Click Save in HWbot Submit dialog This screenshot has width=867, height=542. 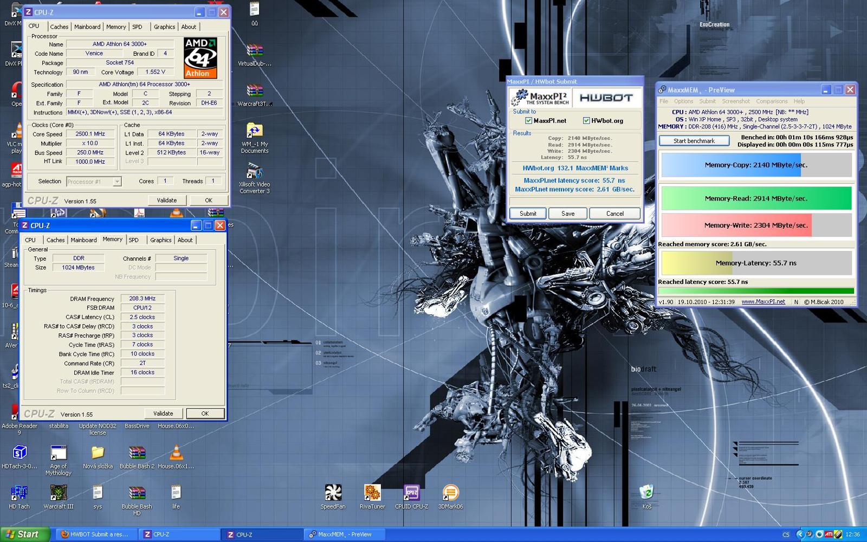pos(568,214)
